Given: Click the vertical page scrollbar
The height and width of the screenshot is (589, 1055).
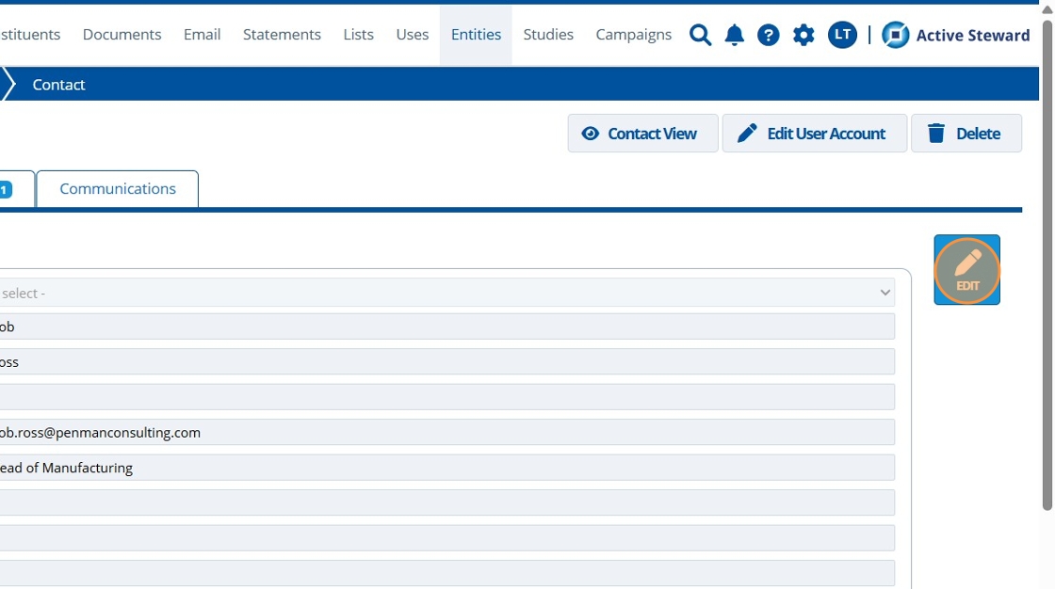Looking at the screenshot, I should coord(1047,265).
